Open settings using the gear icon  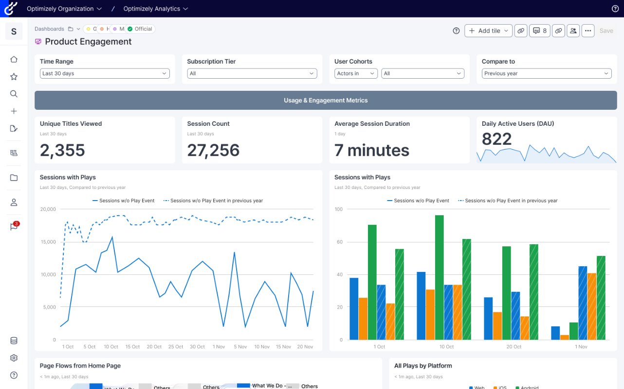(x=14, y=358)
